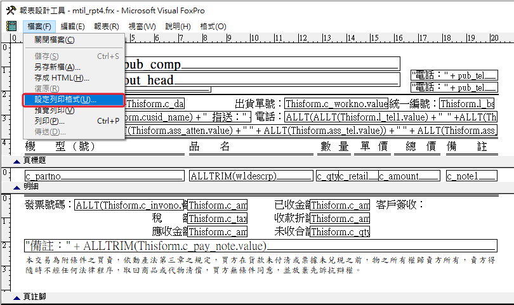Select the 未收合 label in footer
The width and height of the screenshot is (514, 305).
[x=292, y=231]
